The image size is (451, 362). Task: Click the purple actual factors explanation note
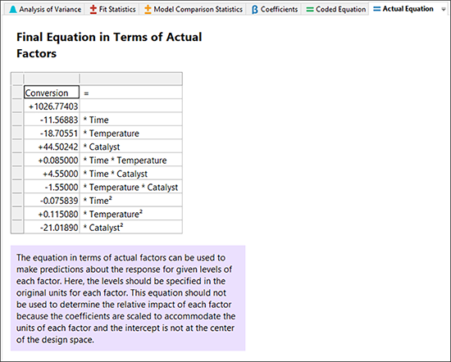pos(128,298)
